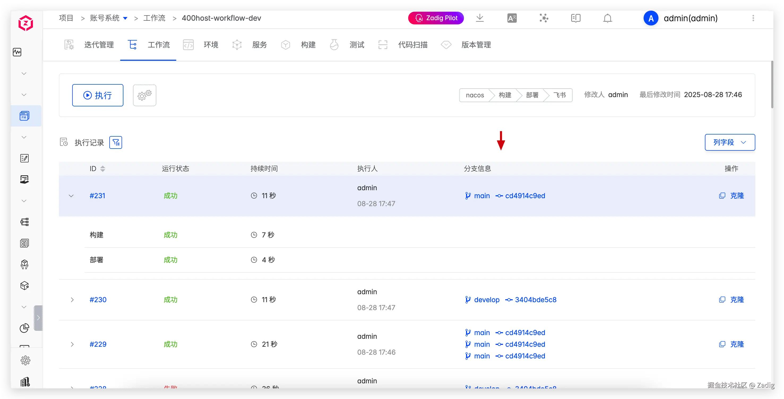Image resolution: width=784 pixels, height=399 pixels.
Task: Expand task row #230
Action: 72,300
